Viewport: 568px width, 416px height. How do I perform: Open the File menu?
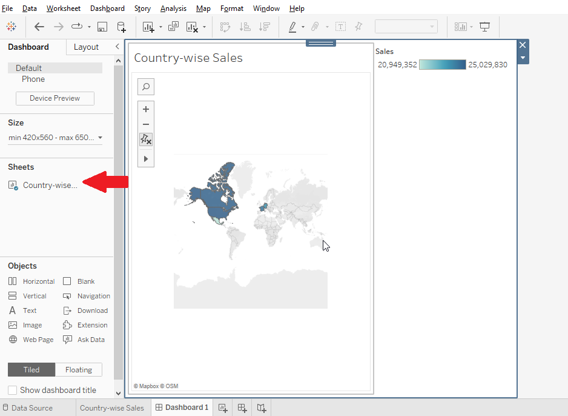pos(7,8)
